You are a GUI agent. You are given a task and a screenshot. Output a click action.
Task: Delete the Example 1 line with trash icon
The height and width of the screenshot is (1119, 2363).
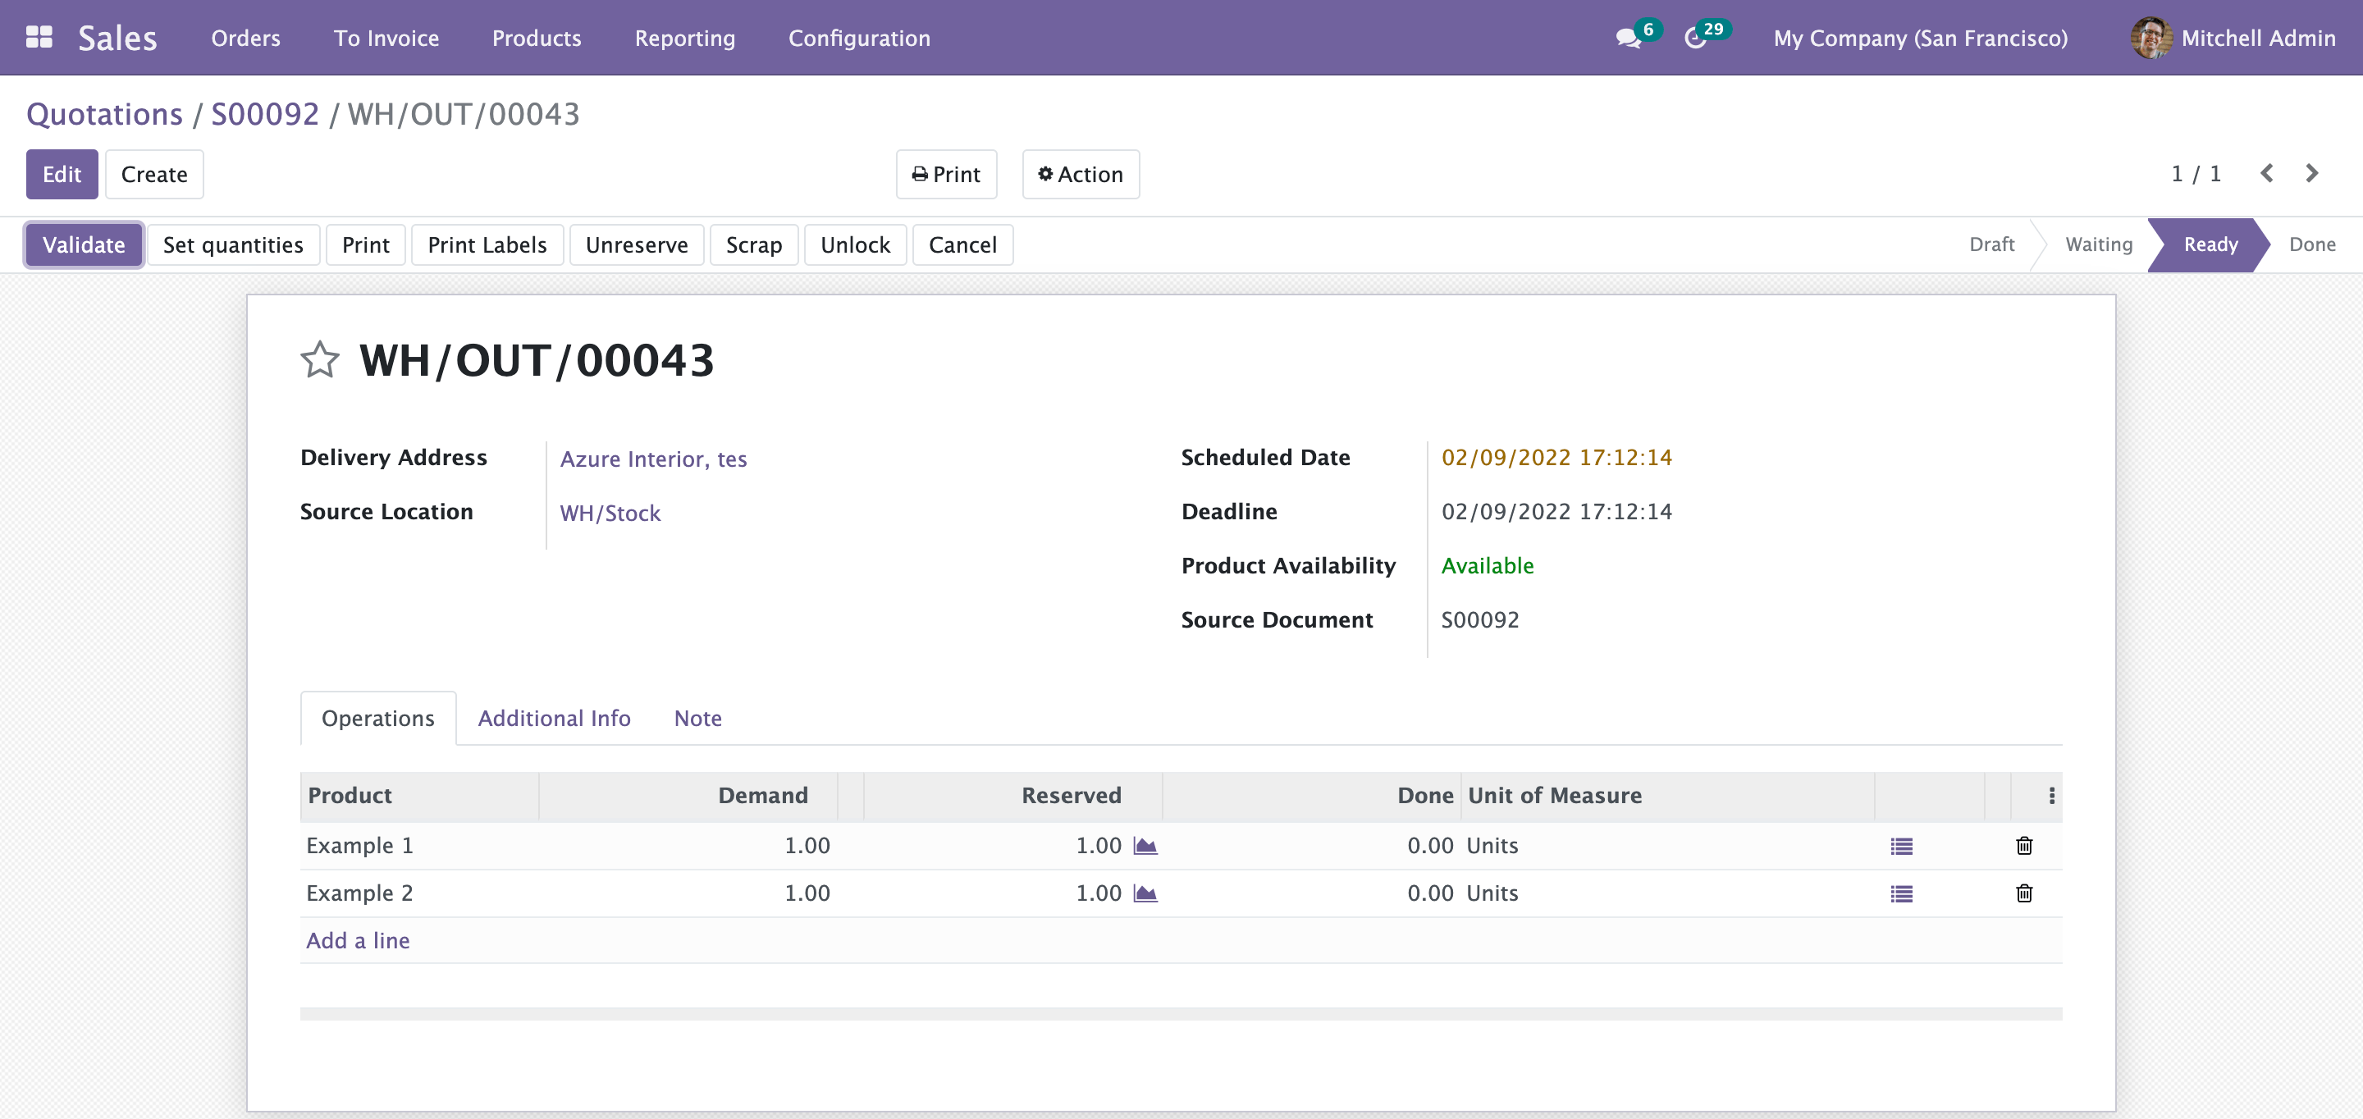pyautogui.click(x=2023, y=846)
